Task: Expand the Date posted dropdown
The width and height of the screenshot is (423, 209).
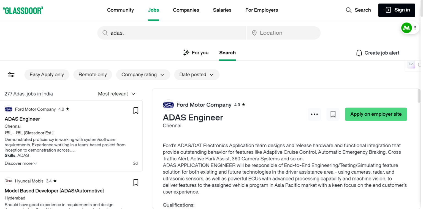Action: tap(196, 75)
